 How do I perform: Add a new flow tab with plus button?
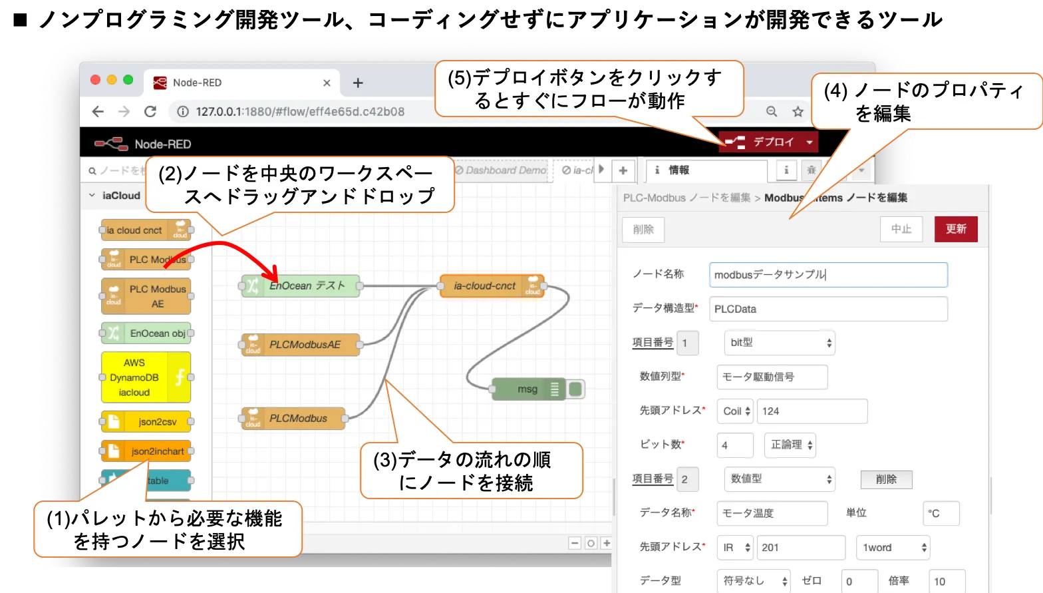(x=623, y=170)
